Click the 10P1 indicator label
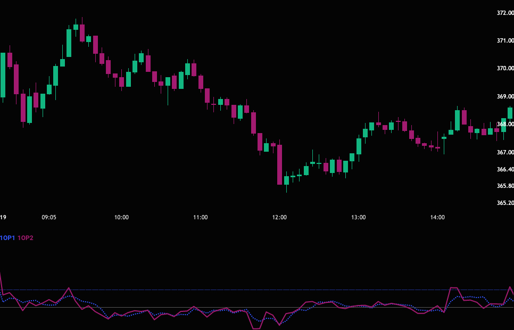The height and width of the screenshot is (330, 514). click(7, 238)
